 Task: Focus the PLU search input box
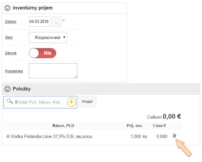(x=40, y=102)
